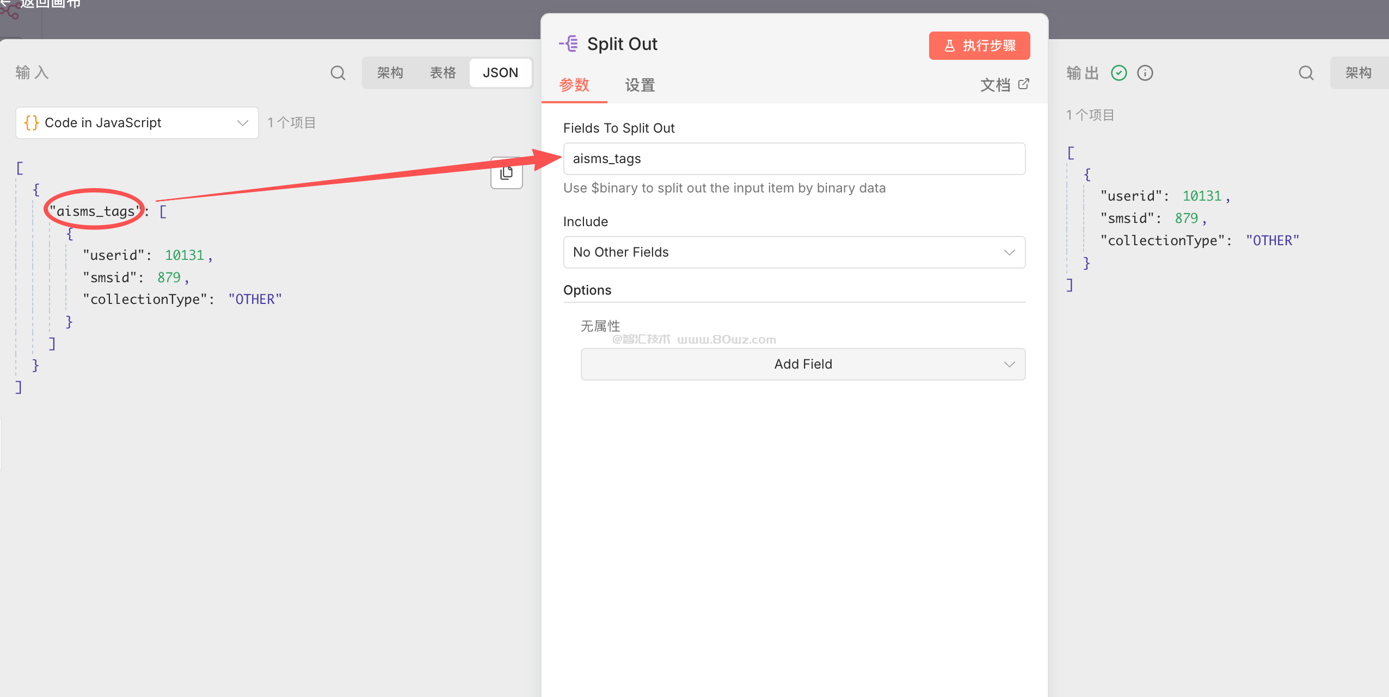The height and width of the screenshot is (697, 1389).
Task: Click the Split Out node icon
Action: pyautogui.click(x=569, y=43)
